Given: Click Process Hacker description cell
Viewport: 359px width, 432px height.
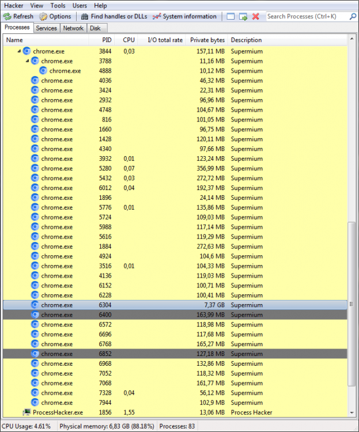Looking at the screenshot, I should [251, 412].
